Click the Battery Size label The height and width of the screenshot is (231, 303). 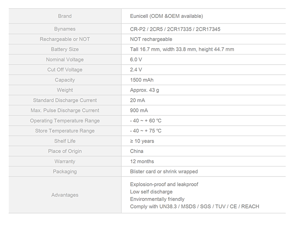65,49
